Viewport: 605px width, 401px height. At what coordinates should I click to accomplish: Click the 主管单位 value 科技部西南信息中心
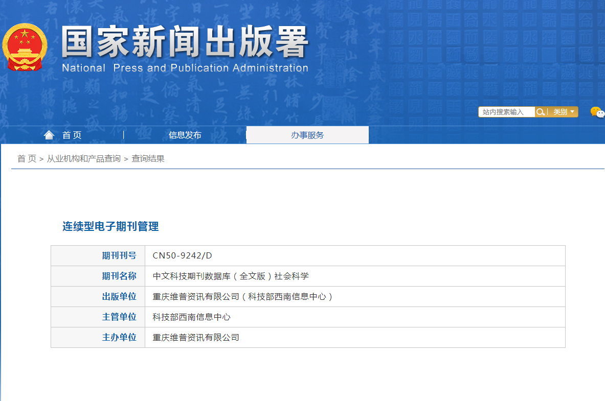point(191,317)
